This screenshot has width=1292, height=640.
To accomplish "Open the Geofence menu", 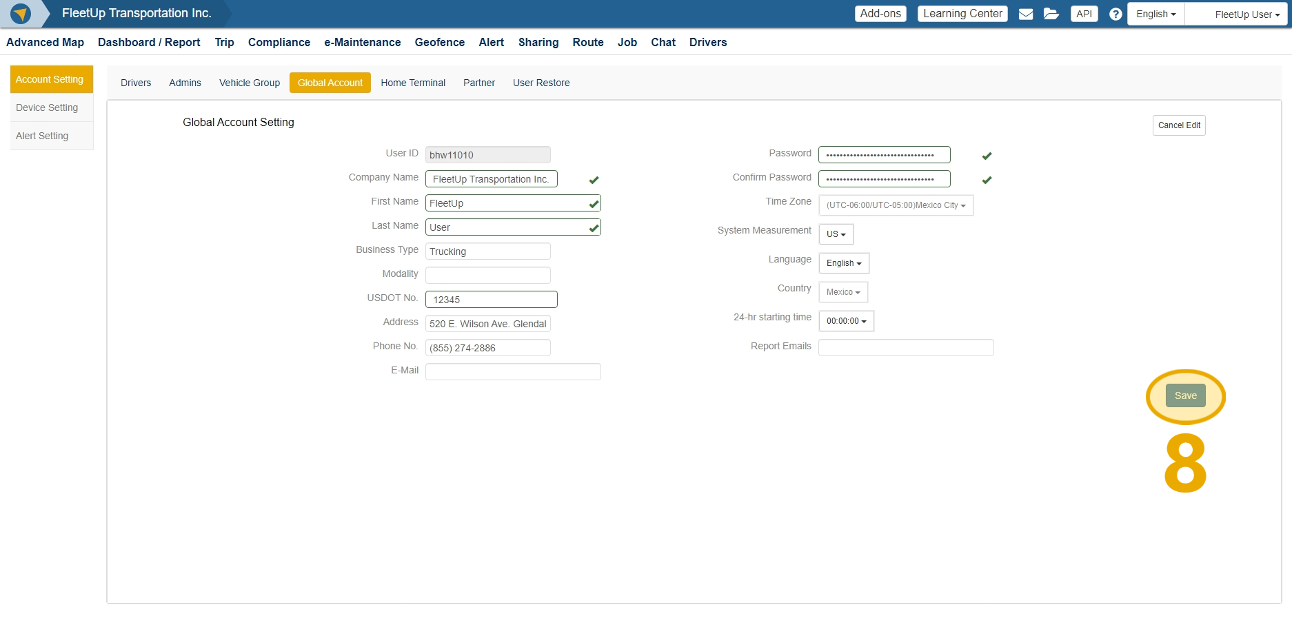I will point(440,42).
